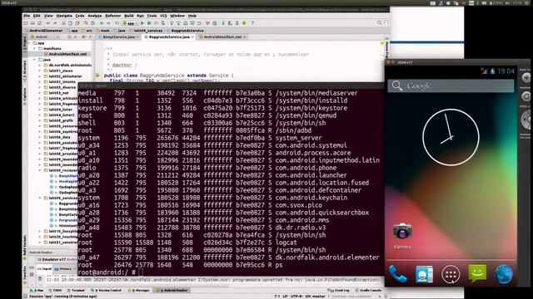This screenshot has height=299, width=533.
Task: Launch the Kamera app in emulator
Action: pos(402,236)
